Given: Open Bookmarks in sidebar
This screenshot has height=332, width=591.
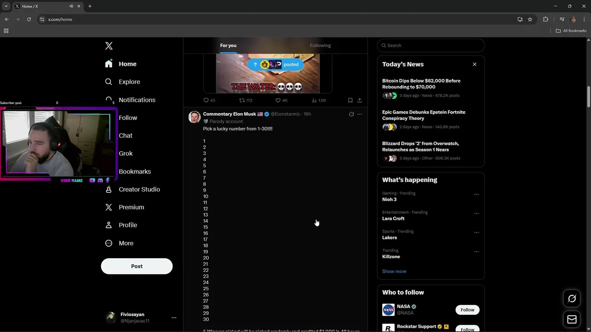Looking at the screenshot, I should coord(135,172).
